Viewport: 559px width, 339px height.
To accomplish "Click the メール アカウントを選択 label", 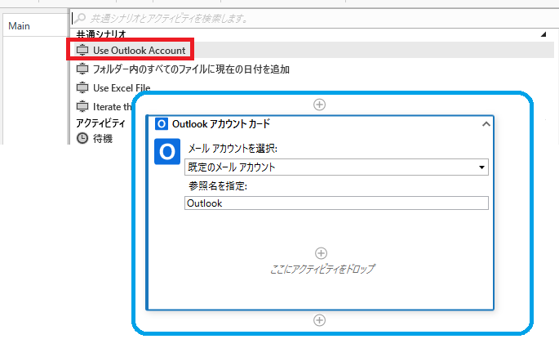I will pyautogui.click(x=233, y=148).
